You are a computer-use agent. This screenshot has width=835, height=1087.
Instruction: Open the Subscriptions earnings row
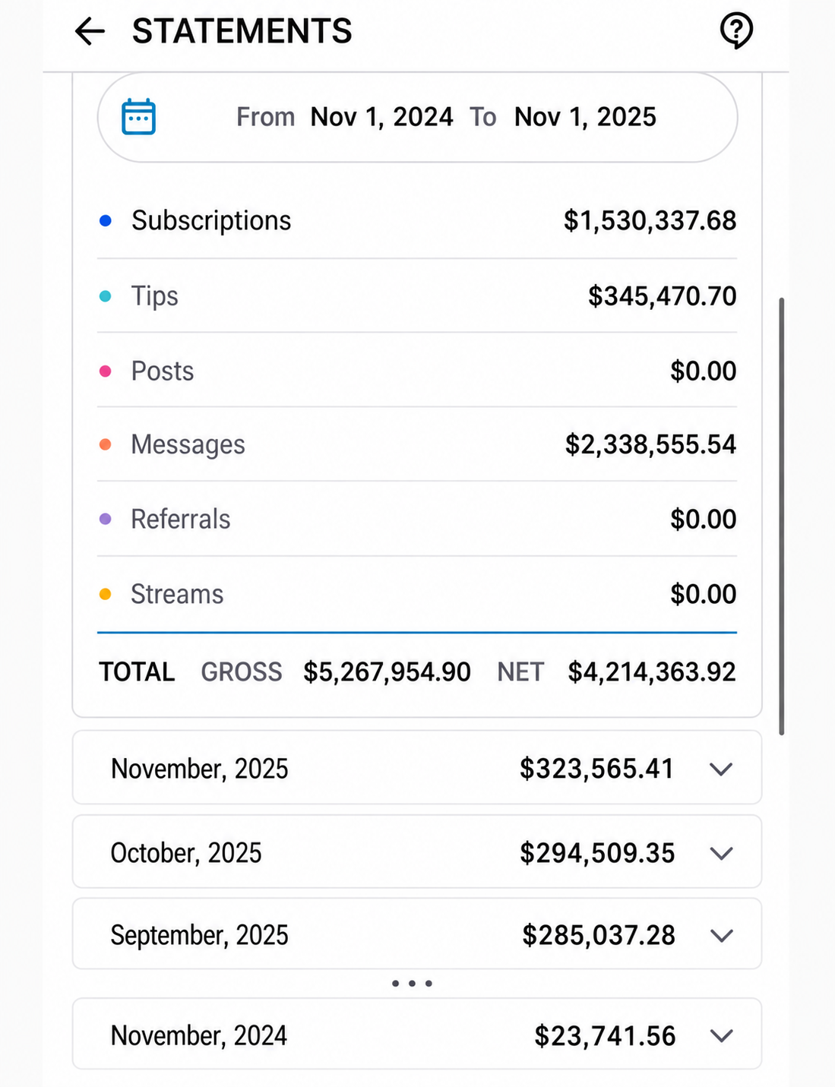[417, 221]
